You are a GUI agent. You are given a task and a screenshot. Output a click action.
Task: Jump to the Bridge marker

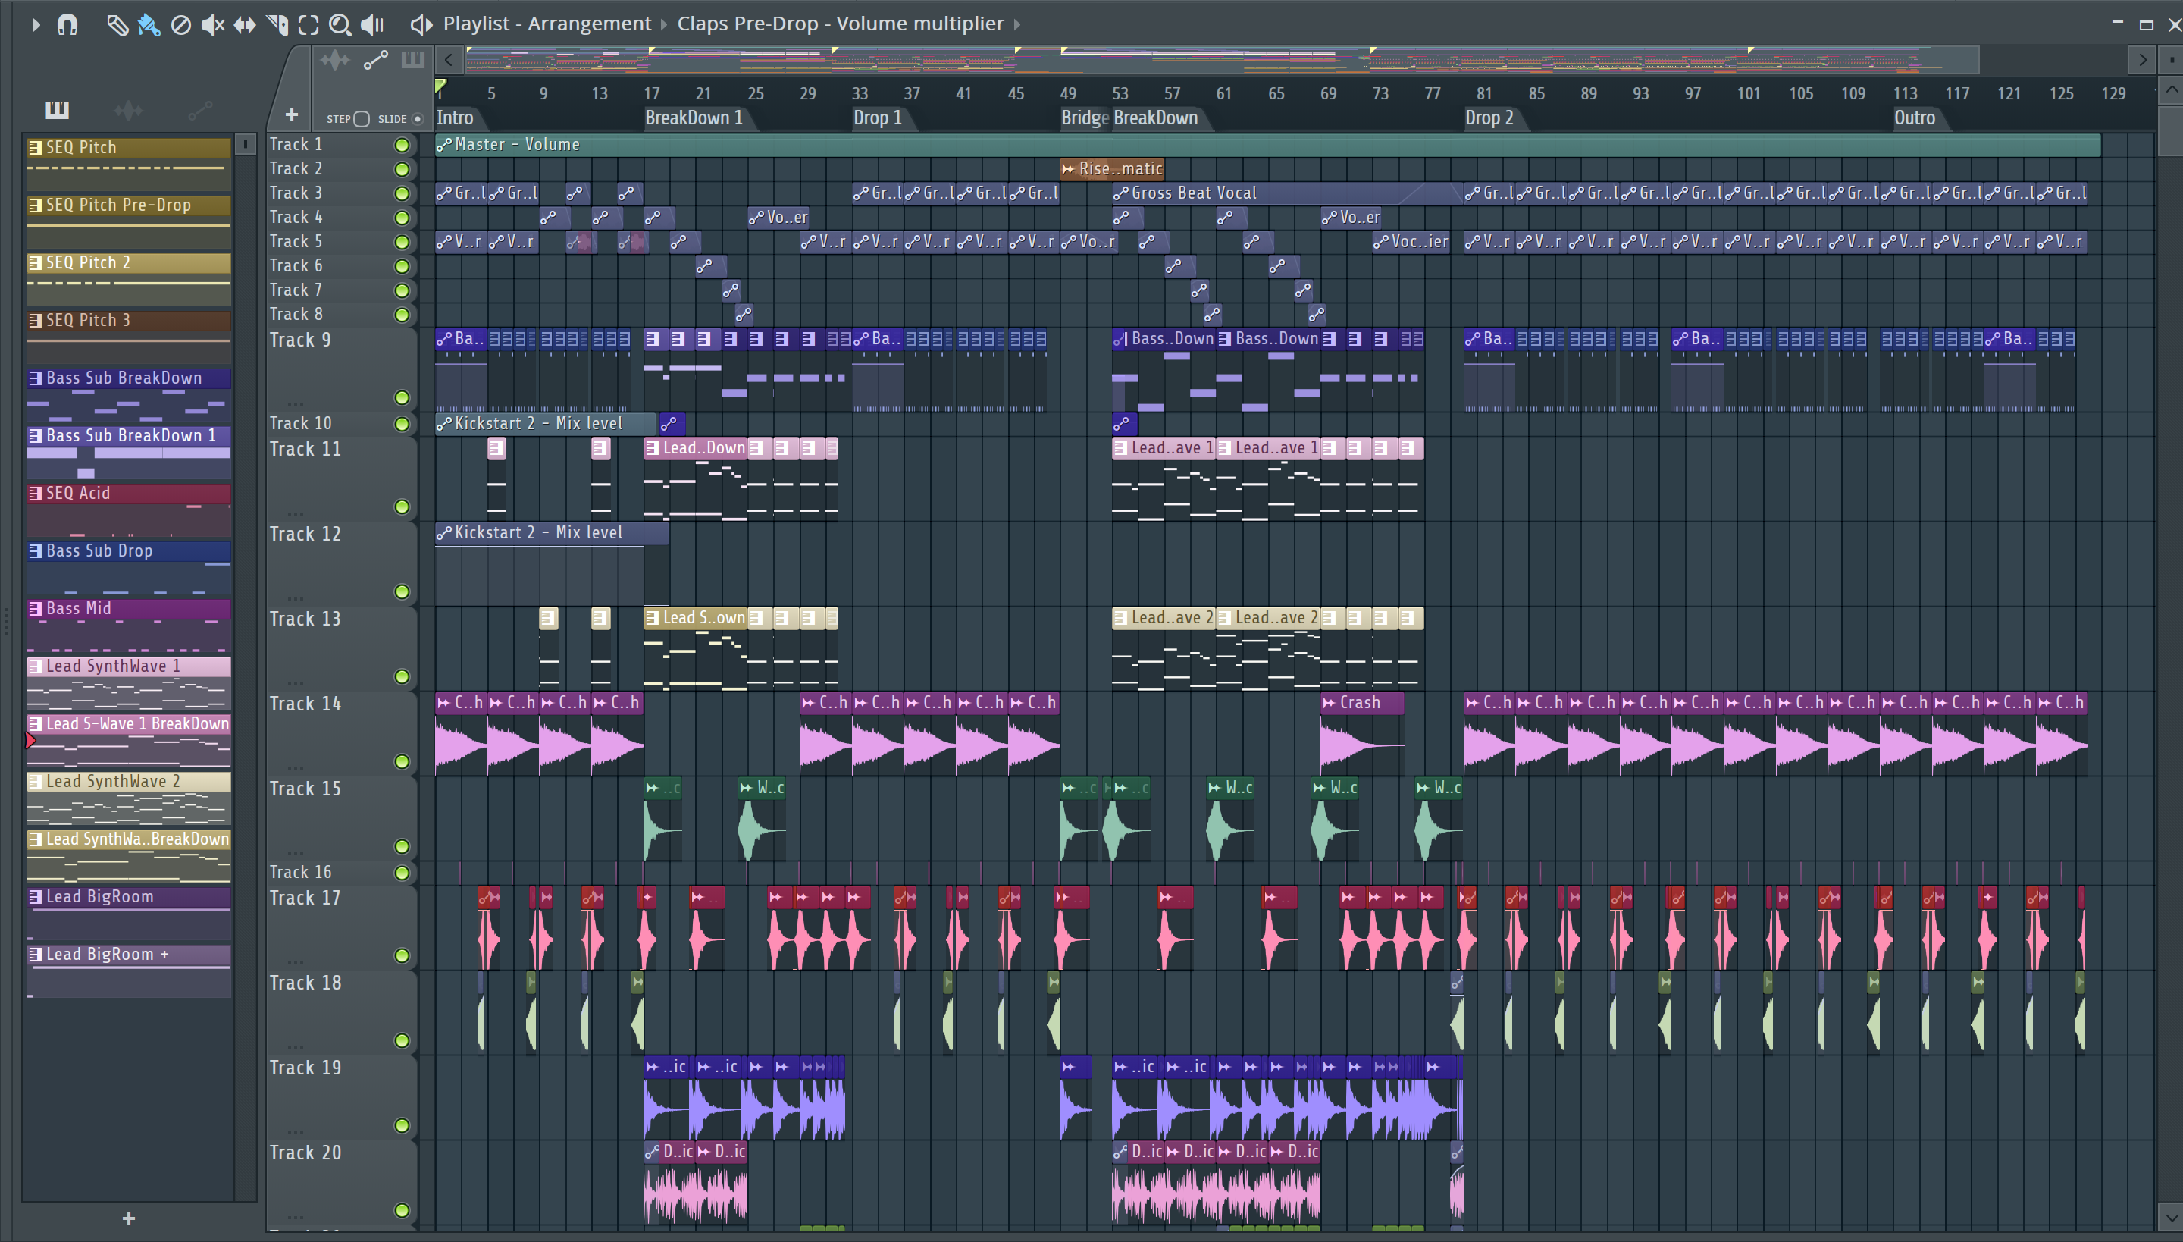1085,118
